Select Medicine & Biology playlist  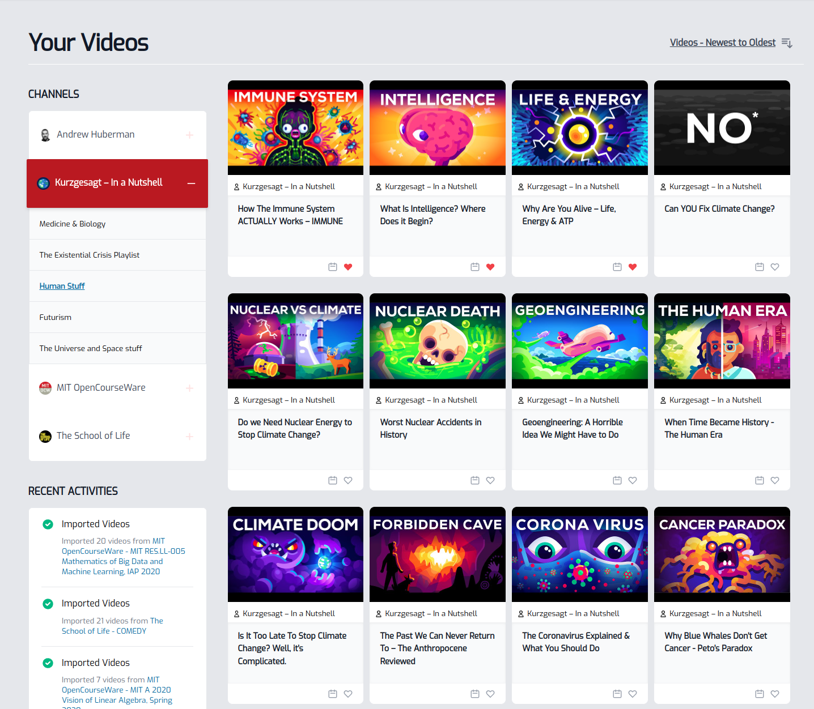coord(117,224)
